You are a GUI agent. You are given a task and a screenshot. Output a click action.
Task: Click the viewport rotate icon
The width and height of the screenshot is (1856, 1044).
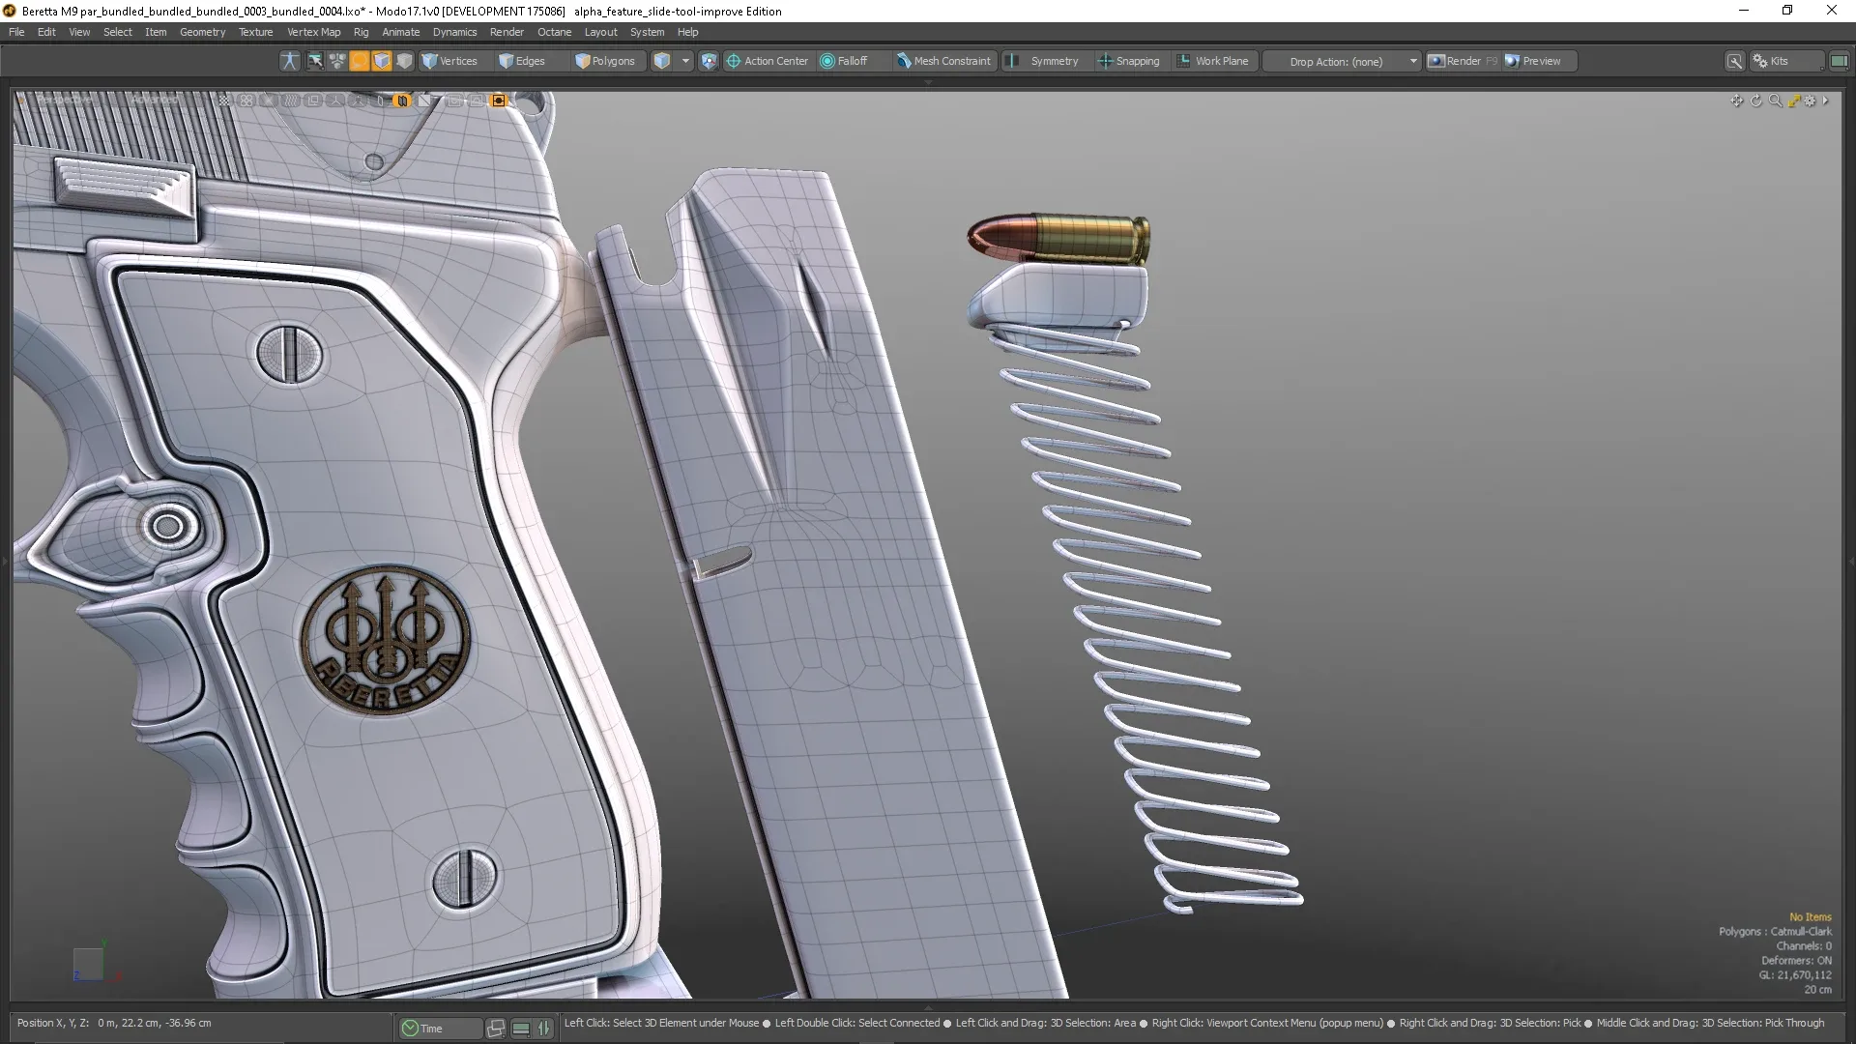point(1756,101)
